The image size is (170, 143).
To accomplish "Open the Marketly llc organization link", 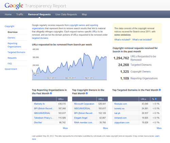I will click(x=39, y=104).
